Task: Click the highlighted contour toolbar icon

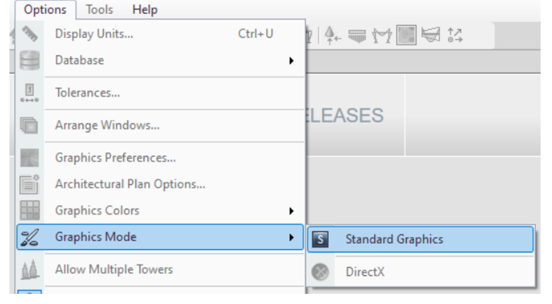Action: [406, 35]
